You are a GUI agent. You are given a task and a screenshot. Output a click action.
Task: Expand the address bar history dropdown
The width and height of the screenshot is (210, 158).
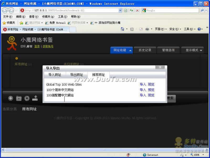(x=120, y=10)
